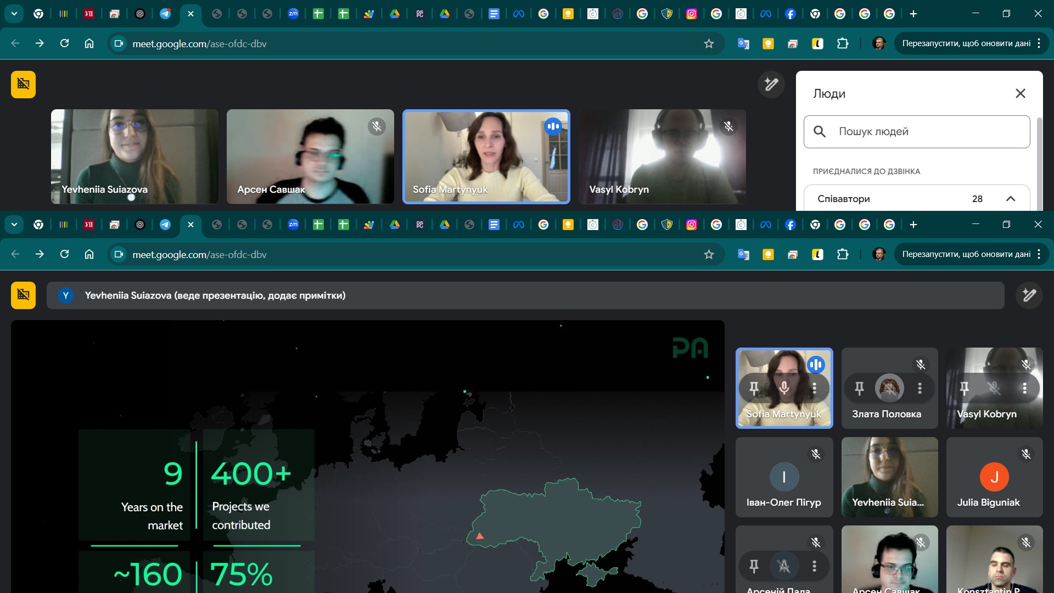This screenshot has width=1054, height=593.
Task: Open three-dot menu on Vasyl Kobryn tile
Action: point(1024,388)
